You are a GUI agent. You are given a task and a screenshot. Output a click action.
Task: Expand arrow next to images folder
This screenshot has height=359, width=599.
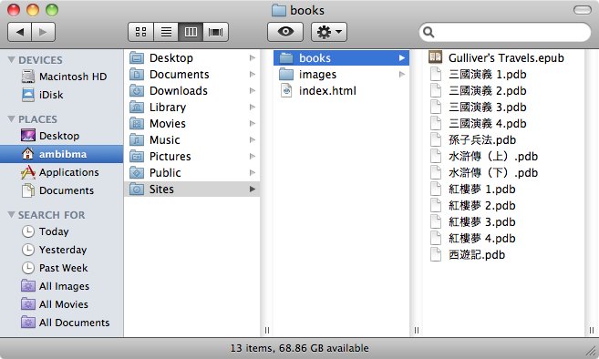[402, 75]
